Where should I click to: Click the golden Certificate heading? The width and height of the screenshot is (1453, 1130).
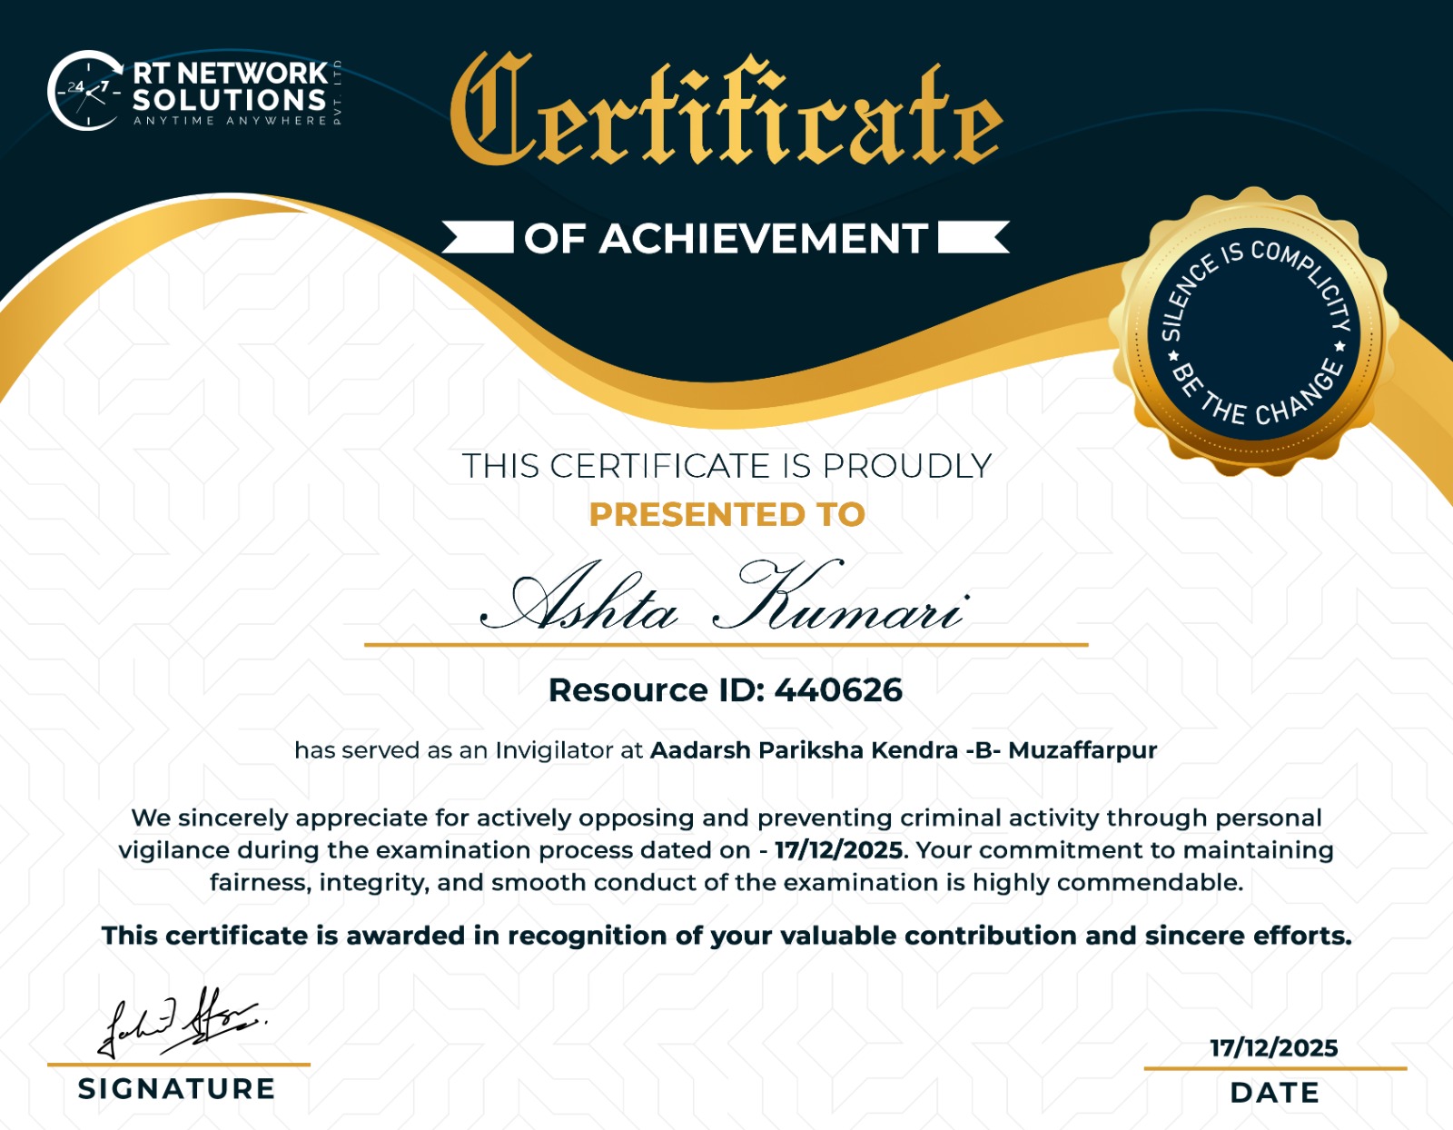(x=726, y=114)
